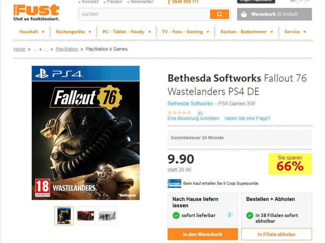Open the Küchen - Badezimmer menu

(x=247, y=32)
